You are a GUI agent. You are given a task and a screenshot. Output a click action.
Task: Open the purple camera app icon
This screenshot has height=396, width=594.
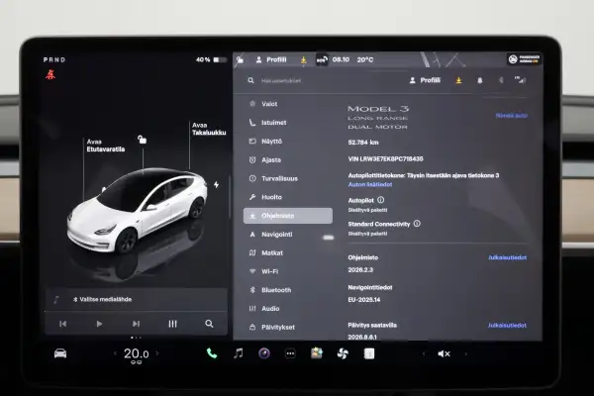click(264, 353)
